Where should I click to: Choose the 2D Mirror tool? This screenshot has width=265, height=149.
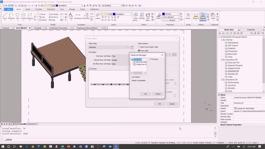click(x=53, y=17)
